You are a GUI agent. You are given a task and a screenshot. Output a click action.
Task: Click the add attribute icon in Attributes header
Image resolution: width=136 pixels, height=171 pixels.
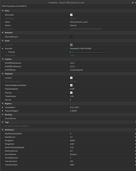point(135,130)
